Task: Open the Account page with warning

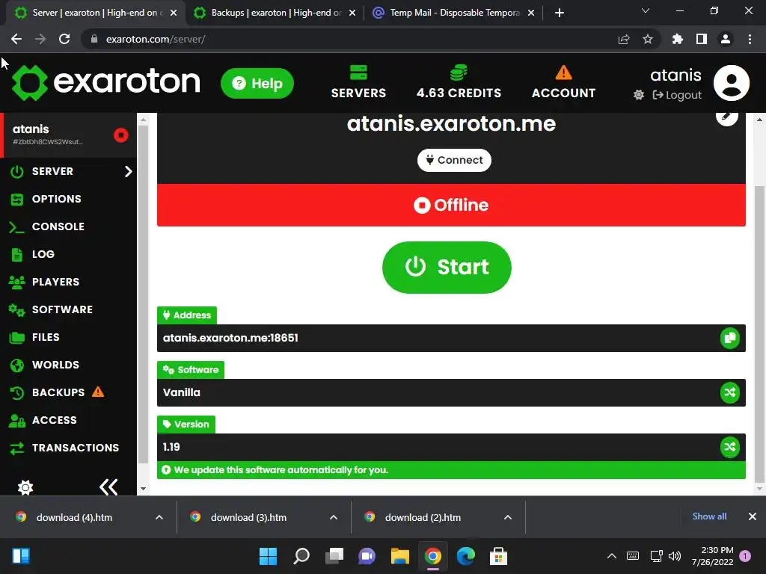Action: click(x=563, y=82)
